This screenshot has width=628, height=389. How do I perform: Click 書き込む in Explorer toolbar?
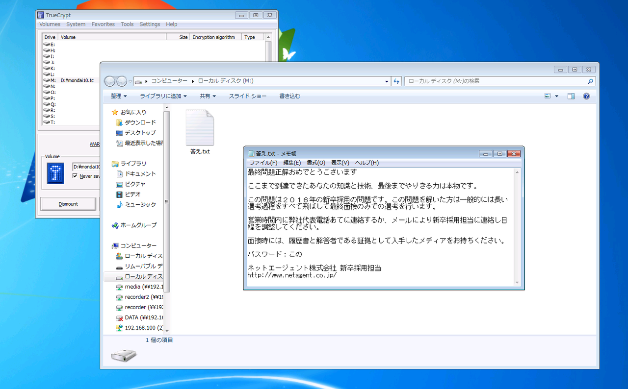289,96
